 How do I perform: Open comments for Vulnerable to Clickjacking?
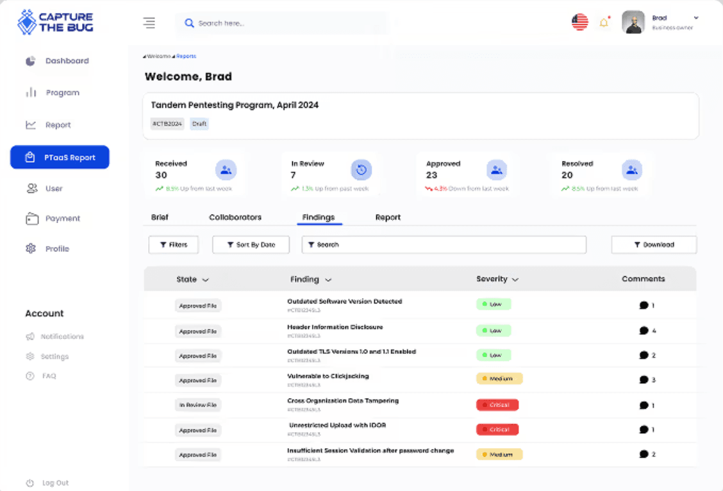pyautogui.click(x=644, y=380)
